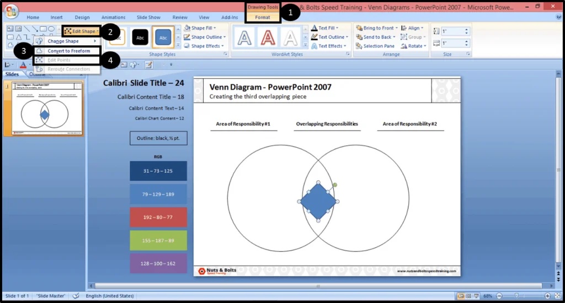This screenshot has height=303, width=565.
Task: Switch to Normal view in status bar
Action: point(461,296)
